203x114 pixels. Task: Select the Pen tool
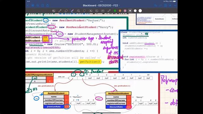click(60, 11)
